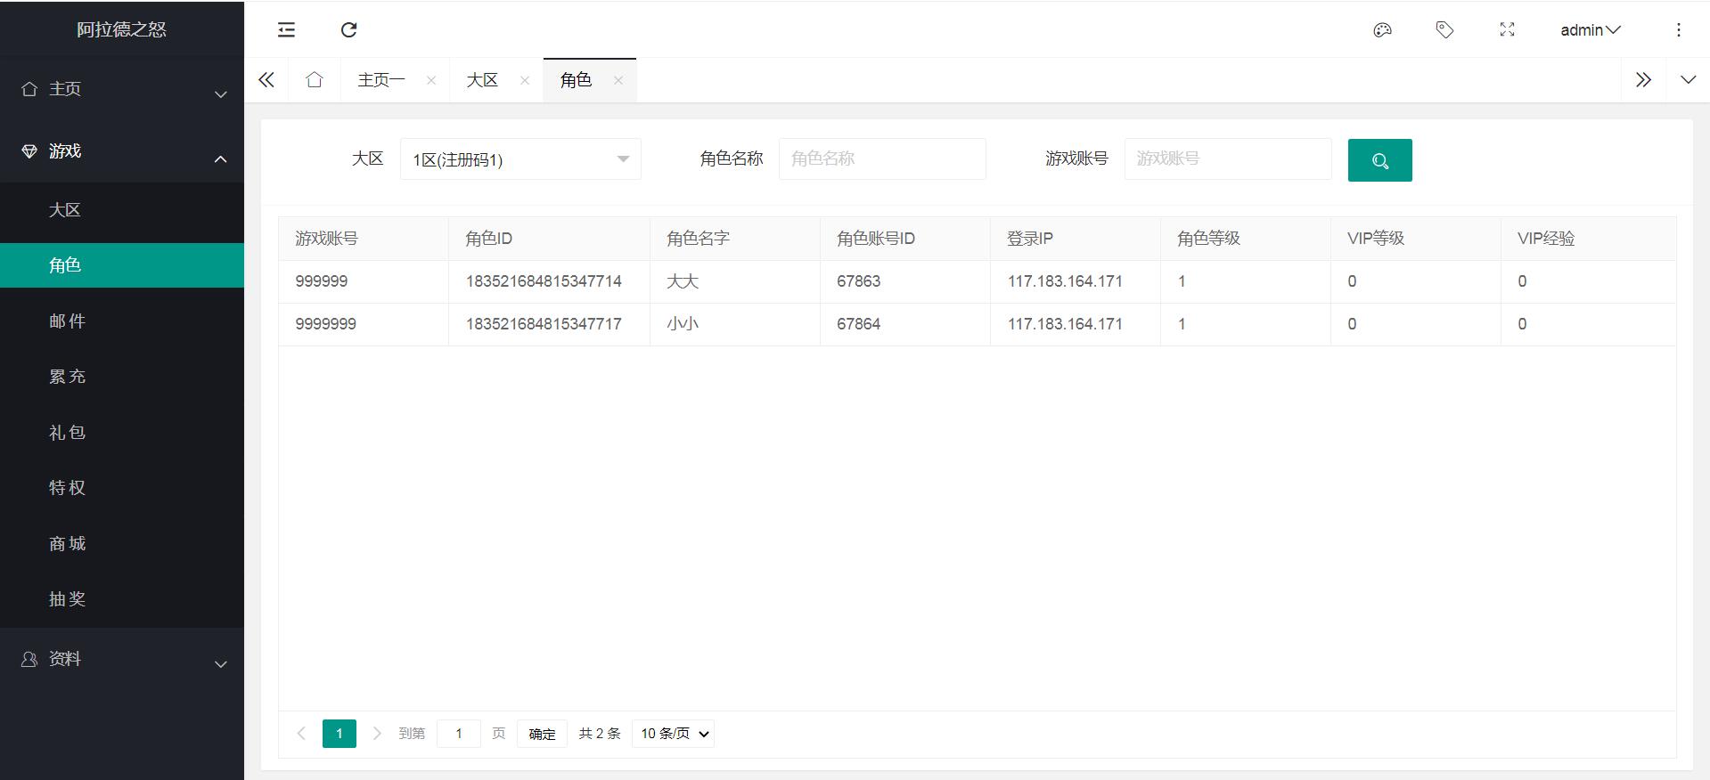Enter fullscreen mode via the expand icon
The image size is (1710, 780).
click(1507, 30)
